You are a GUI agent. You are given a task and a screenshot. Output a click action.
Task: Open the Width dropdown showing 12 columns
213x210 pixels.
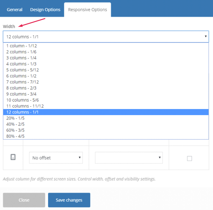tap(106, 37)
